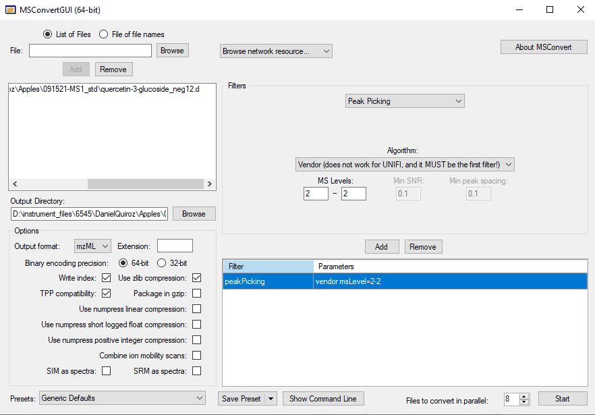Close the MSConvertGUI window
595x415 pixels.
tap(581, 10)
